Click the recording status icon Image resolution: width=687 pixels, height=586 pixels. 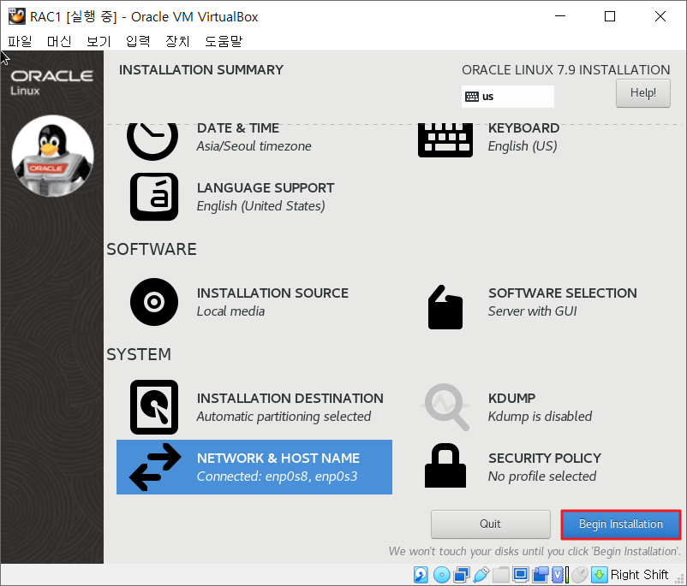[x=541, y=575]
